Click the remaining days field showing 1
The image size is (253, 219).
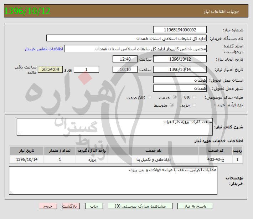click(86, 70)
